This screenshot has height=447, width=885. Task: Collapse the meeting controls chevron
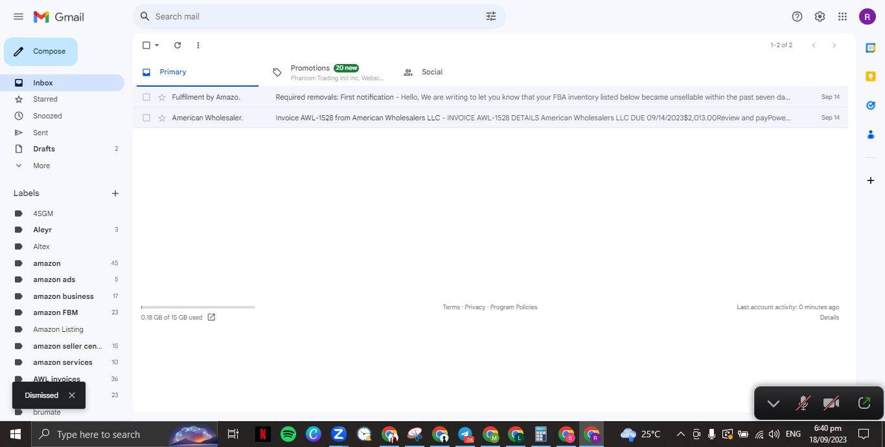(773, 404)
